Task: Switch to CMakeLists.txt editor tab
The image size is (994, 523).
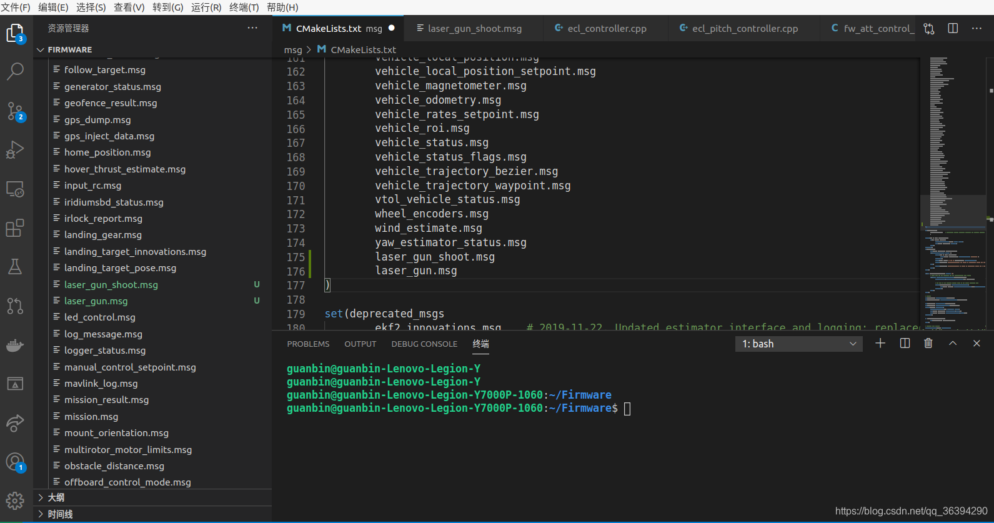Action: (x=339, y=28)
